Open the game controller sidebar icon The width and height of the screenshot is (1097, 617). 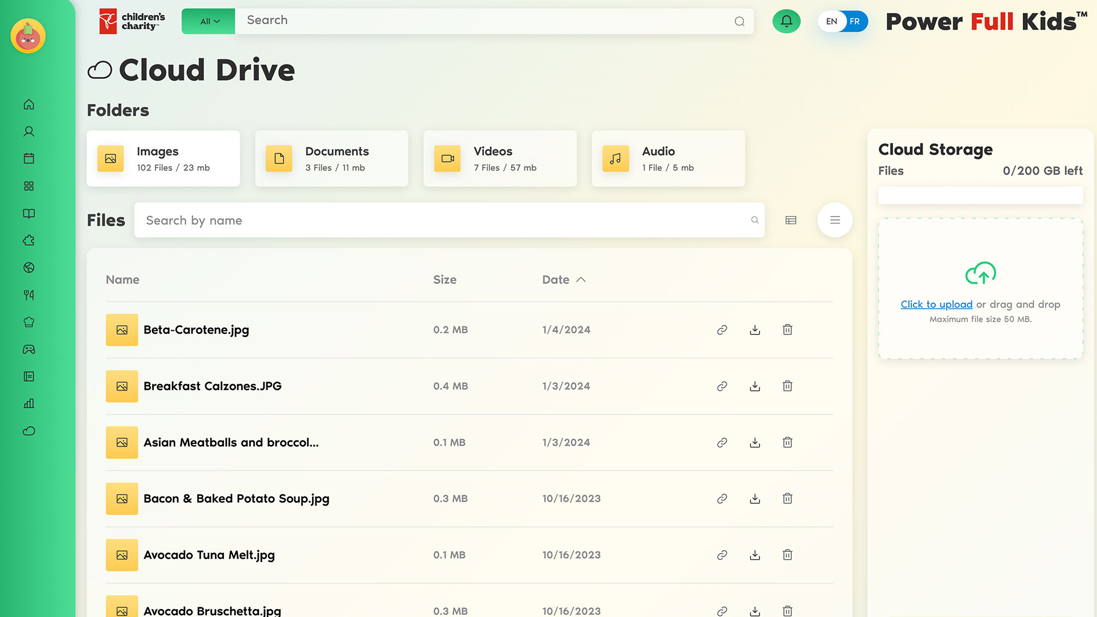coord(29,350)
